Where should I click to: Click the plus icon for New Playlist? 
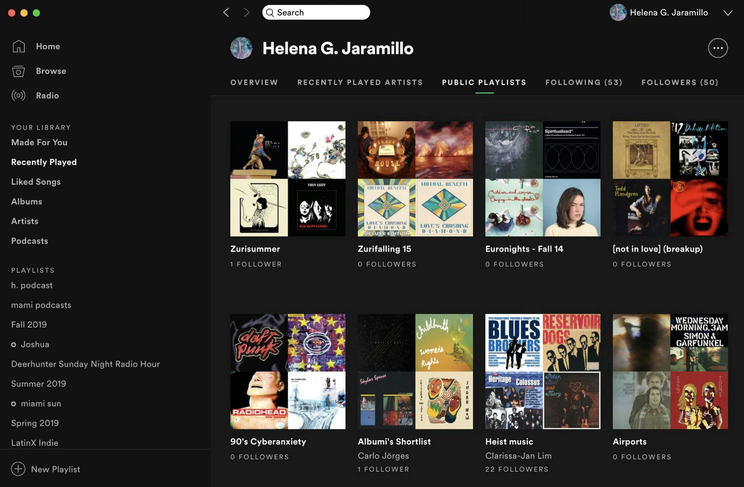(x=18, y=469)
